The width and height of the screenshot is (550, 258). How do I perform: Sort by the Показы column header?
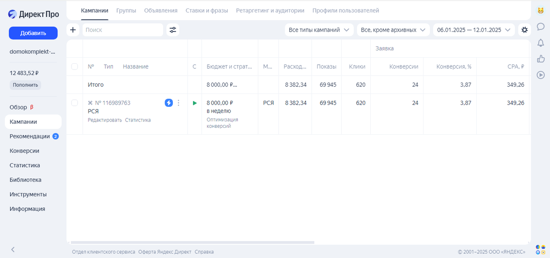pos(326,67)
